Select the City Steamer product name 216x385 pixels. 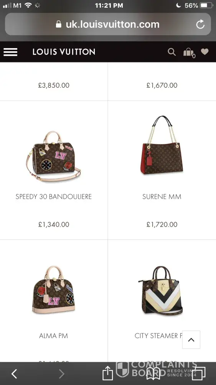[159, 336]
